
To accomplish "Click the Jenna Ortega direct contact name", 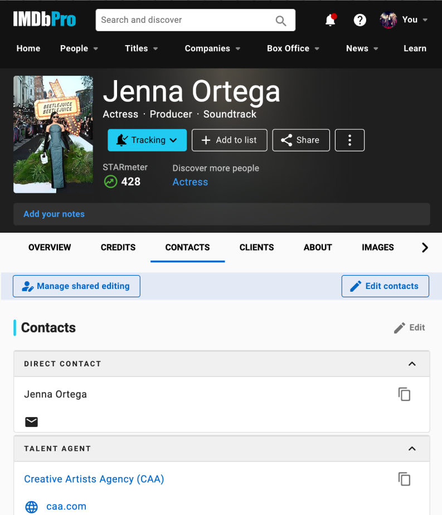I will [55, 394].
